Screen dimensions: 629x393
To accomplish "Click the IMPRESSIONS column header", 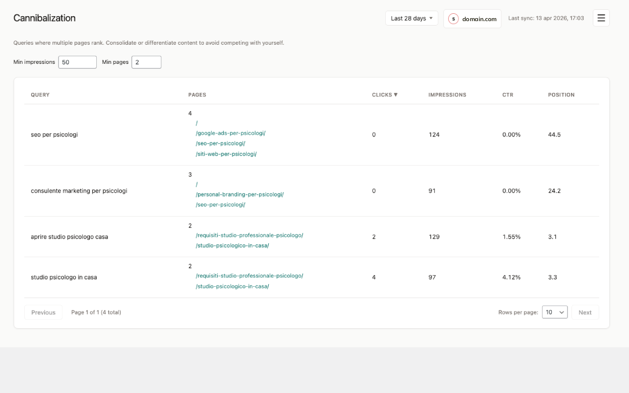I will coord(447,94).
